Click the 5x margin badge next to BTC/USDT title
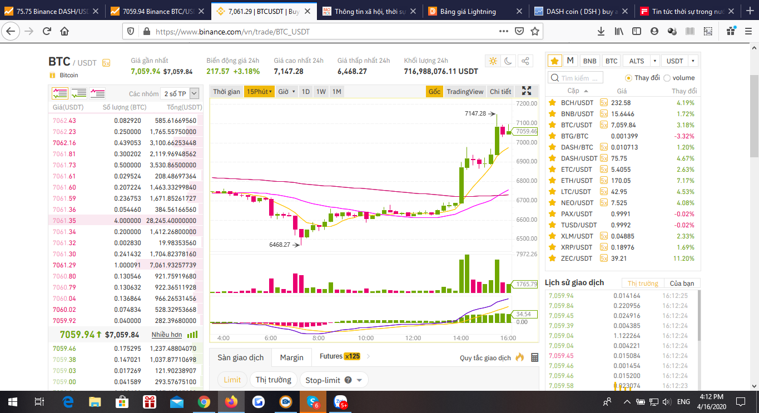This screenshot has width=759, height=413. (106, 63)
